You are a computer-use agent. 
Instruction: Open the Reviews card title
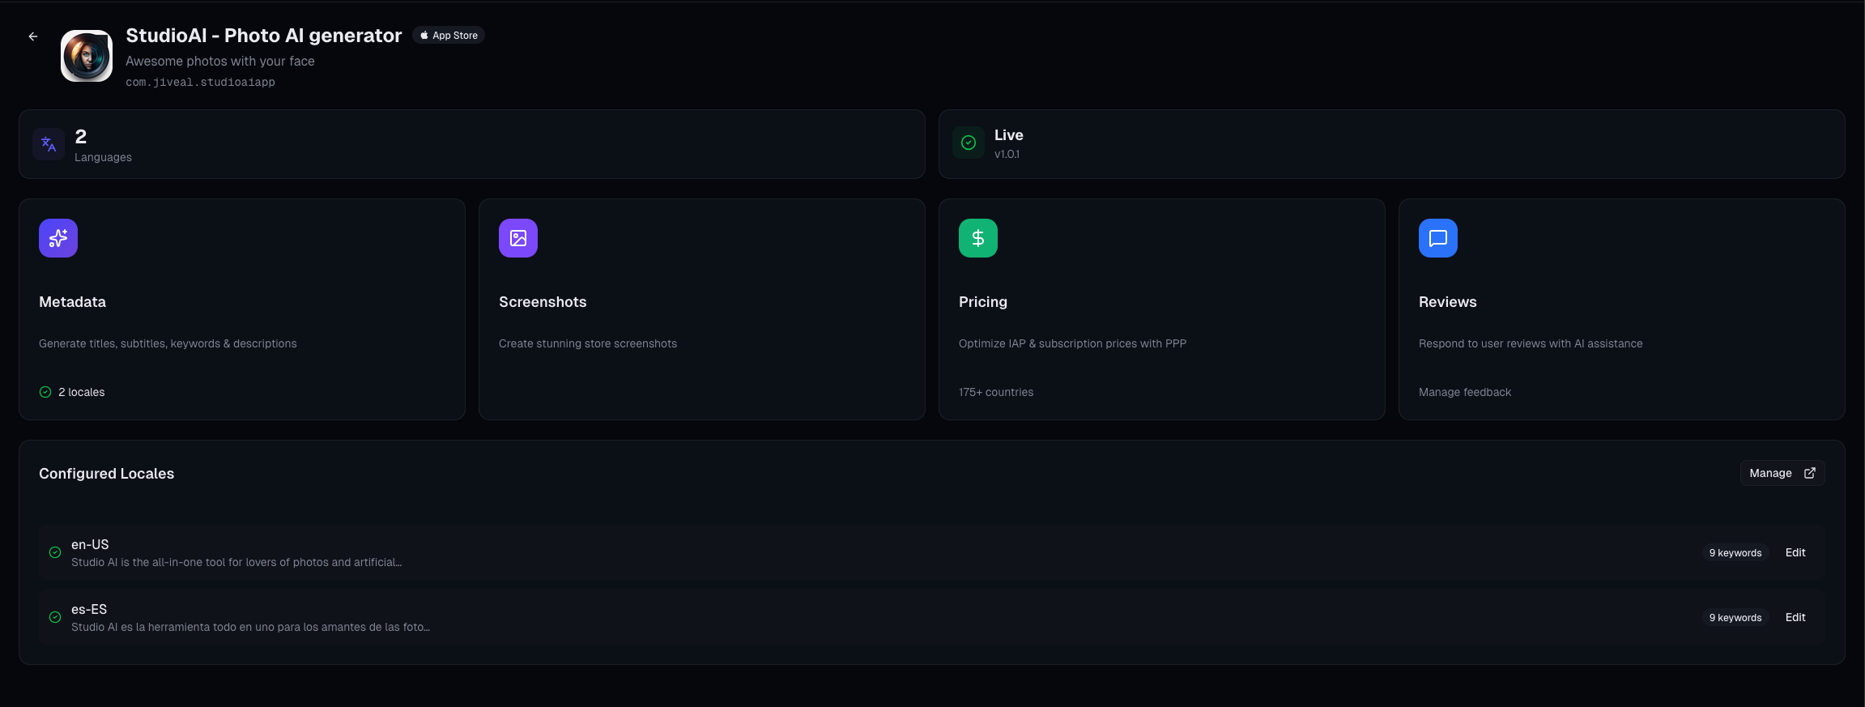tap(1447, 302)
